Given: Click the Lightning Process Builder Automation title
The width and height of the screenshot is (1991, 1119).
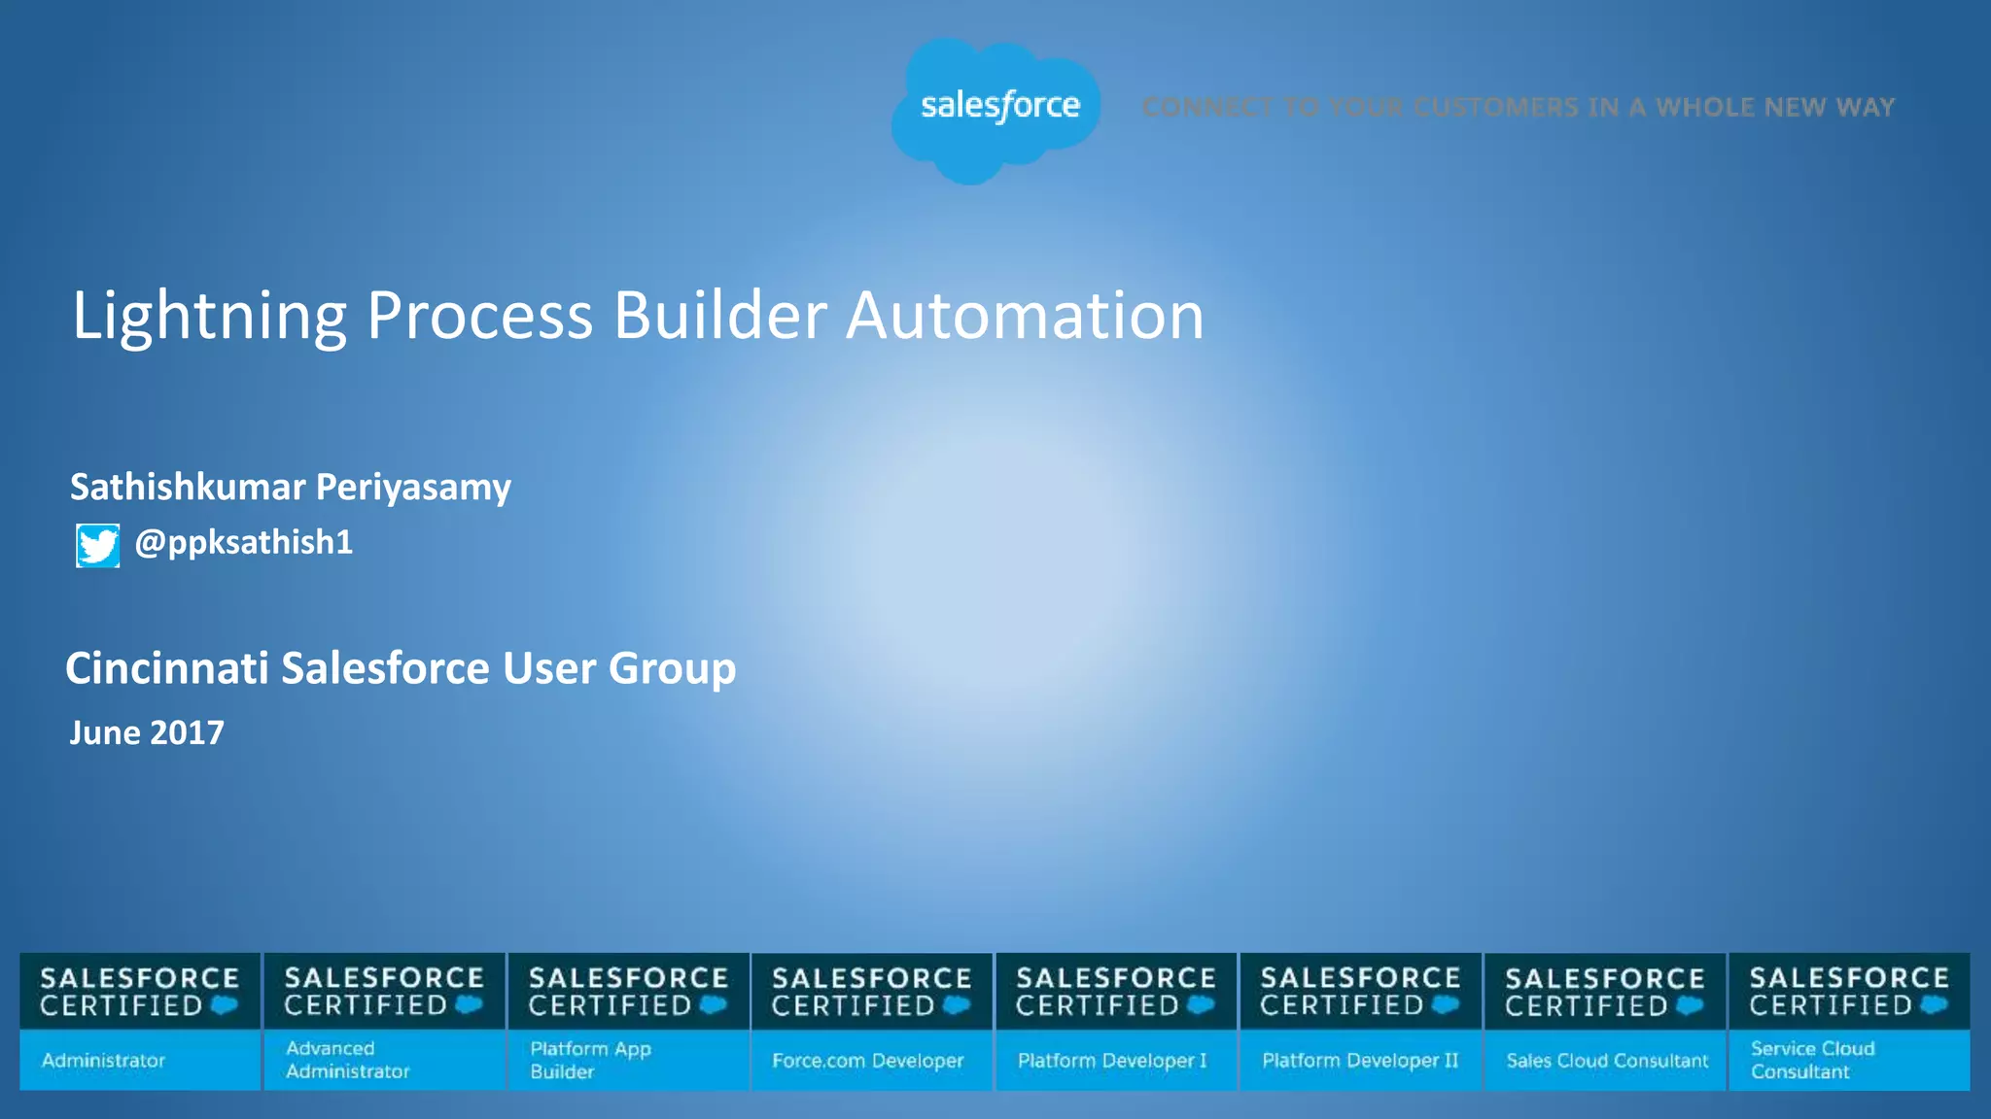Looking at the screenshot, I should [x=638, y=316].
